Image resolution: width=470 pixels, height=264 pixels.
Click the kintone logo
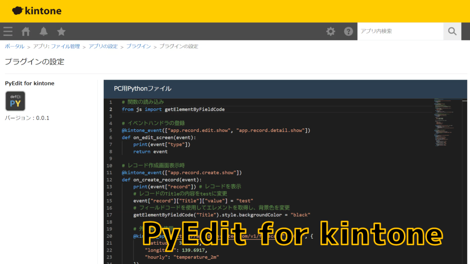tap(37, 11)
